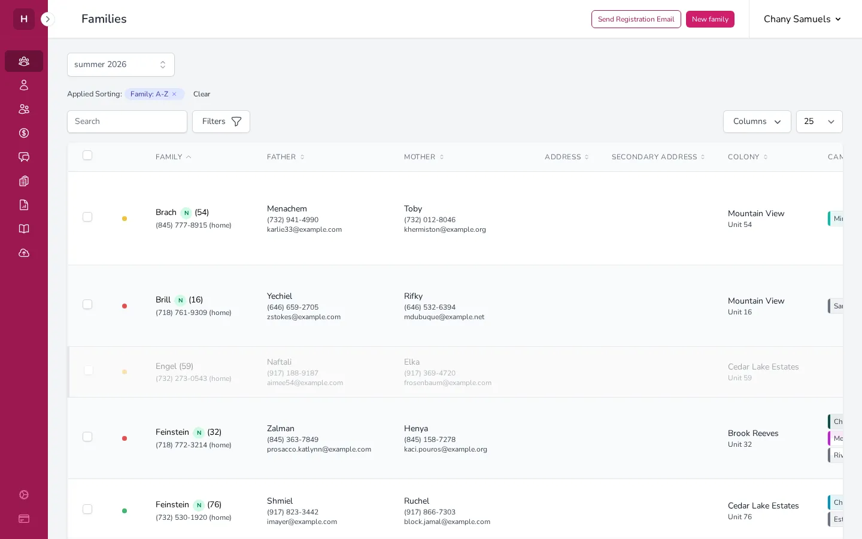This screenshot has width=862, height=539.
Task: Sort by the FATHER column header
Action: coord(286,157)
